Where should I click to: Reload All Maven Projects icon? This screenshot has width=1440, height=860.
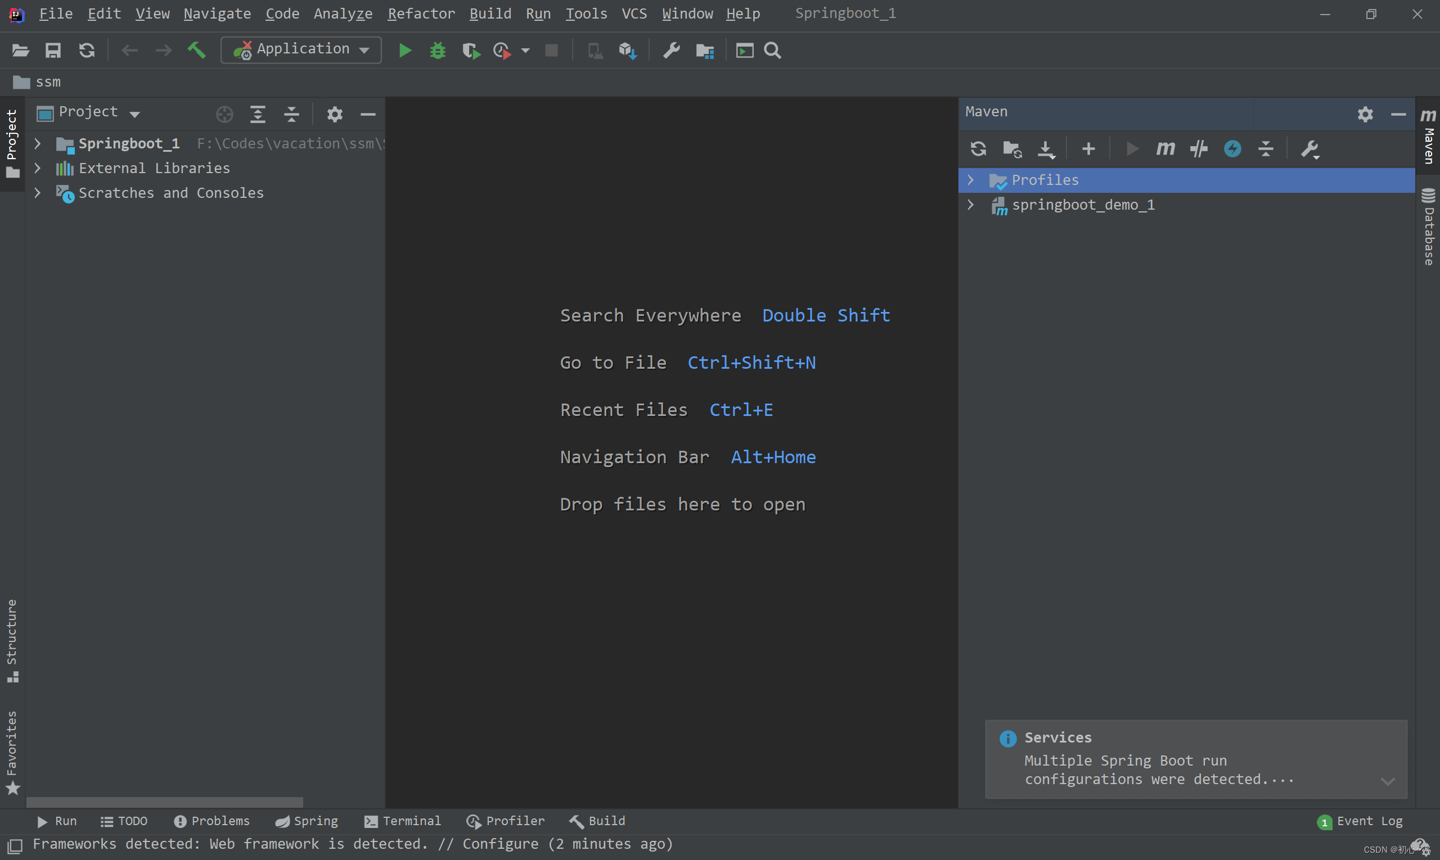(978, 149)
